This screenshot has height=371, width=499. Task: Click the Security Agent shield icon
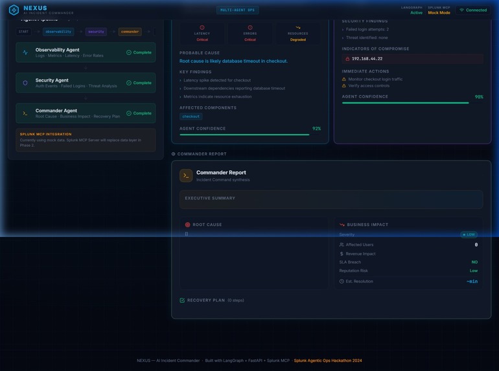coord(25,83)
